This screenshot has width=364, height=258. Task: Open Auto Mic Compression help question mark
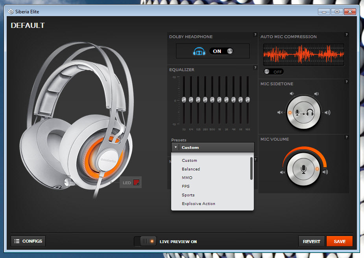point(347,35)
